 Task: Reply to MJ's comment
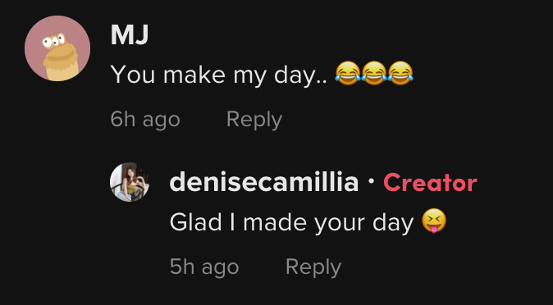click(x=254, y=120)
